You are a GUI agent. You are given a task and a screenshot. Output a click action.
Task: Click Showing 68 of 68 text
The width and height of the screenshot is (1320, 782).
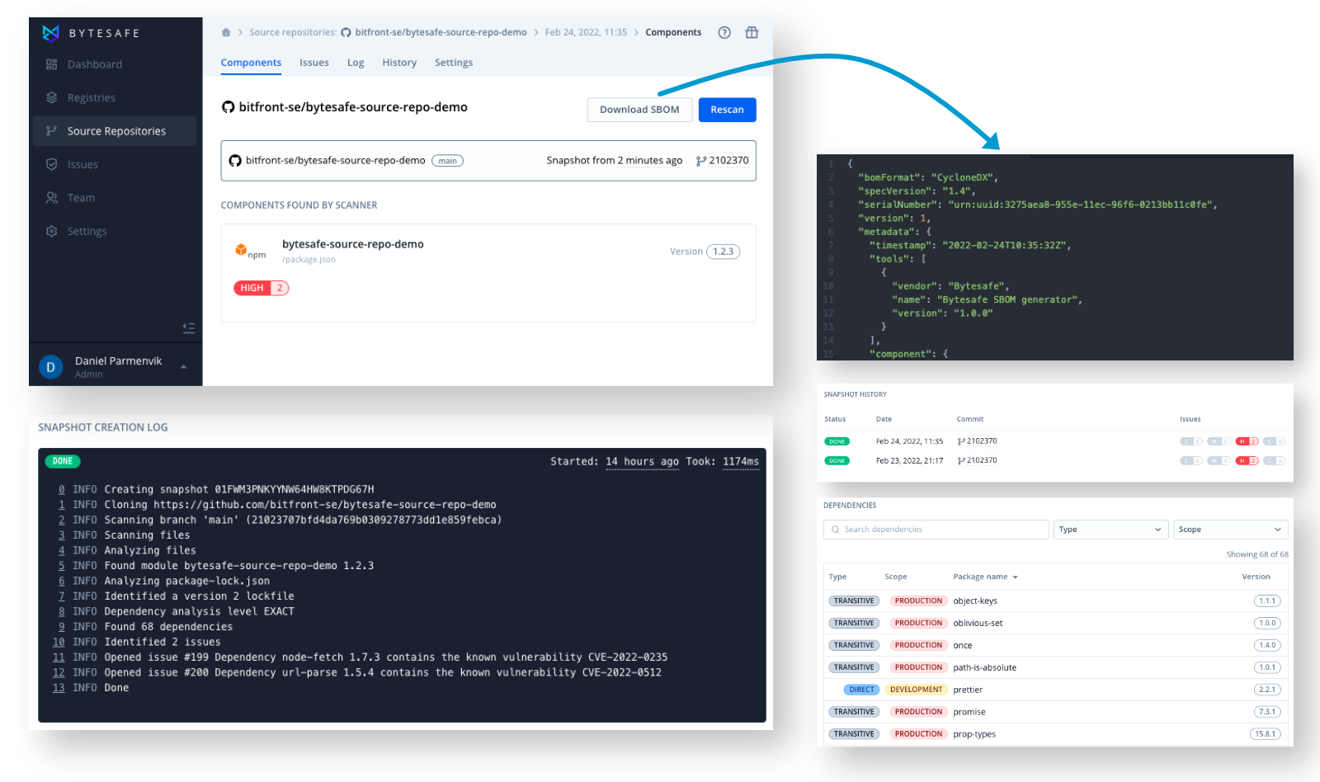click(1257, 555)
